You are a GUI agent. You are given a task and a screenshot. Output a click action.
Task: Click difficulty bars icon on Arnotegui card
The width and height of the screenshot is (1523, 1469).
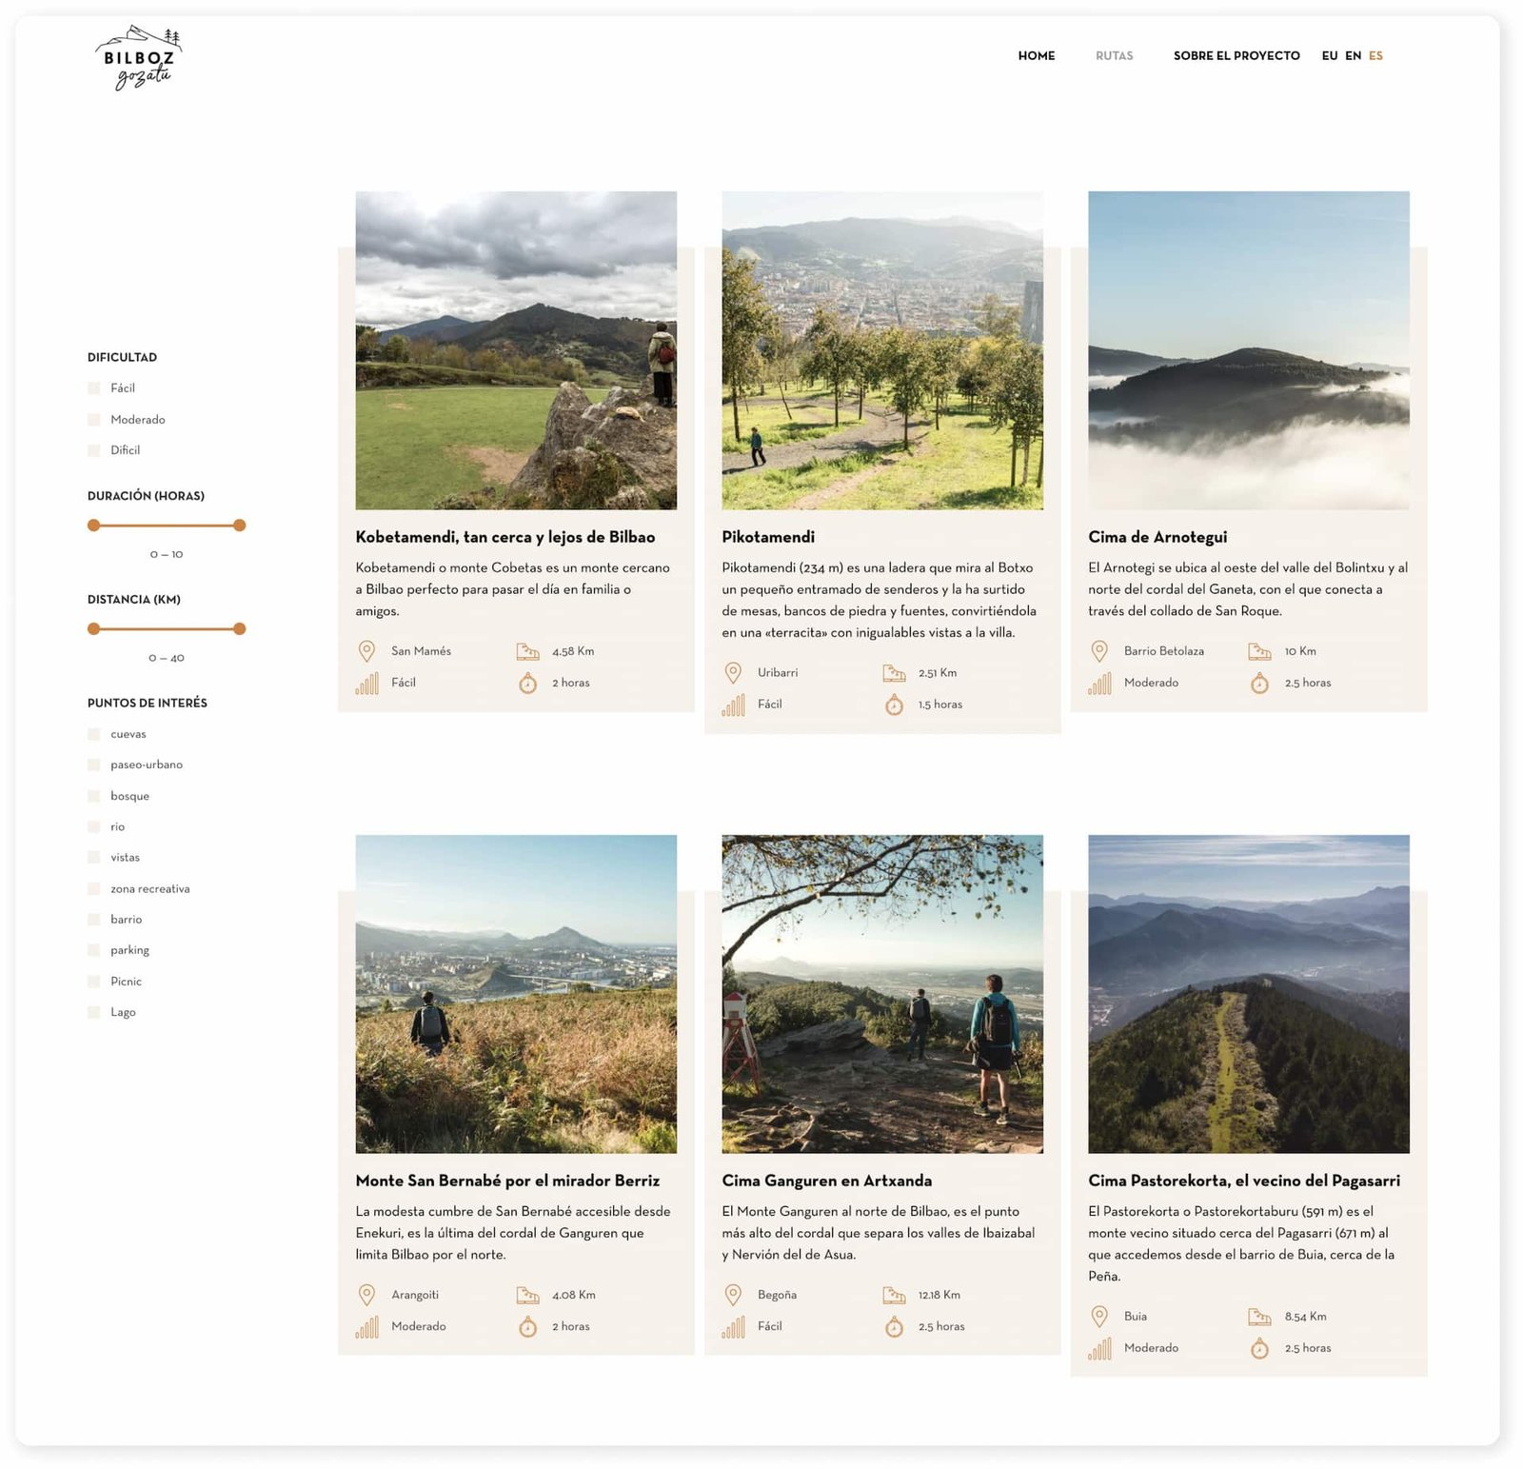[x=1099, y=683]
